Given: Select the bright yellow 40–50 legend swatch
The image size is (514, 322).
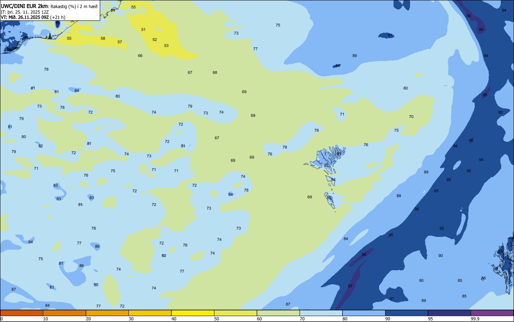Looking at the screenshot, I should pyautogui.click(x=193, y=313).
